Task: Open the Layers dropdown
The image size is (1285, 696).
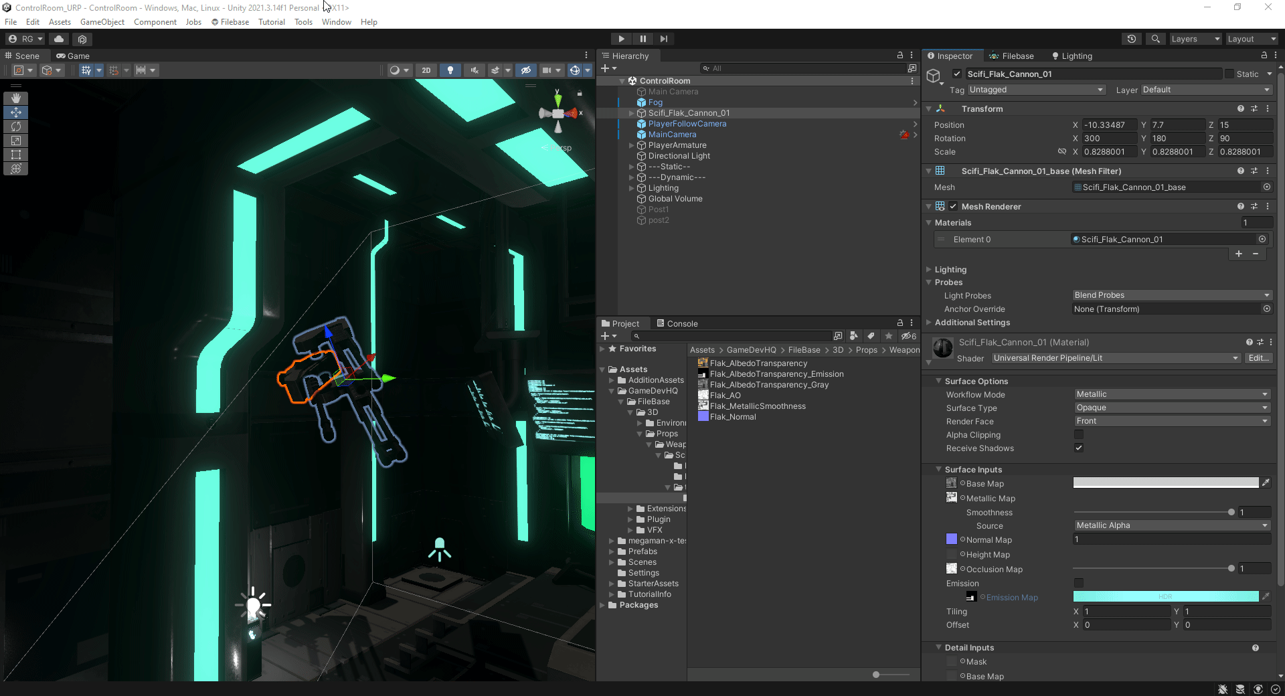Action: click(x=1195, y=39)
